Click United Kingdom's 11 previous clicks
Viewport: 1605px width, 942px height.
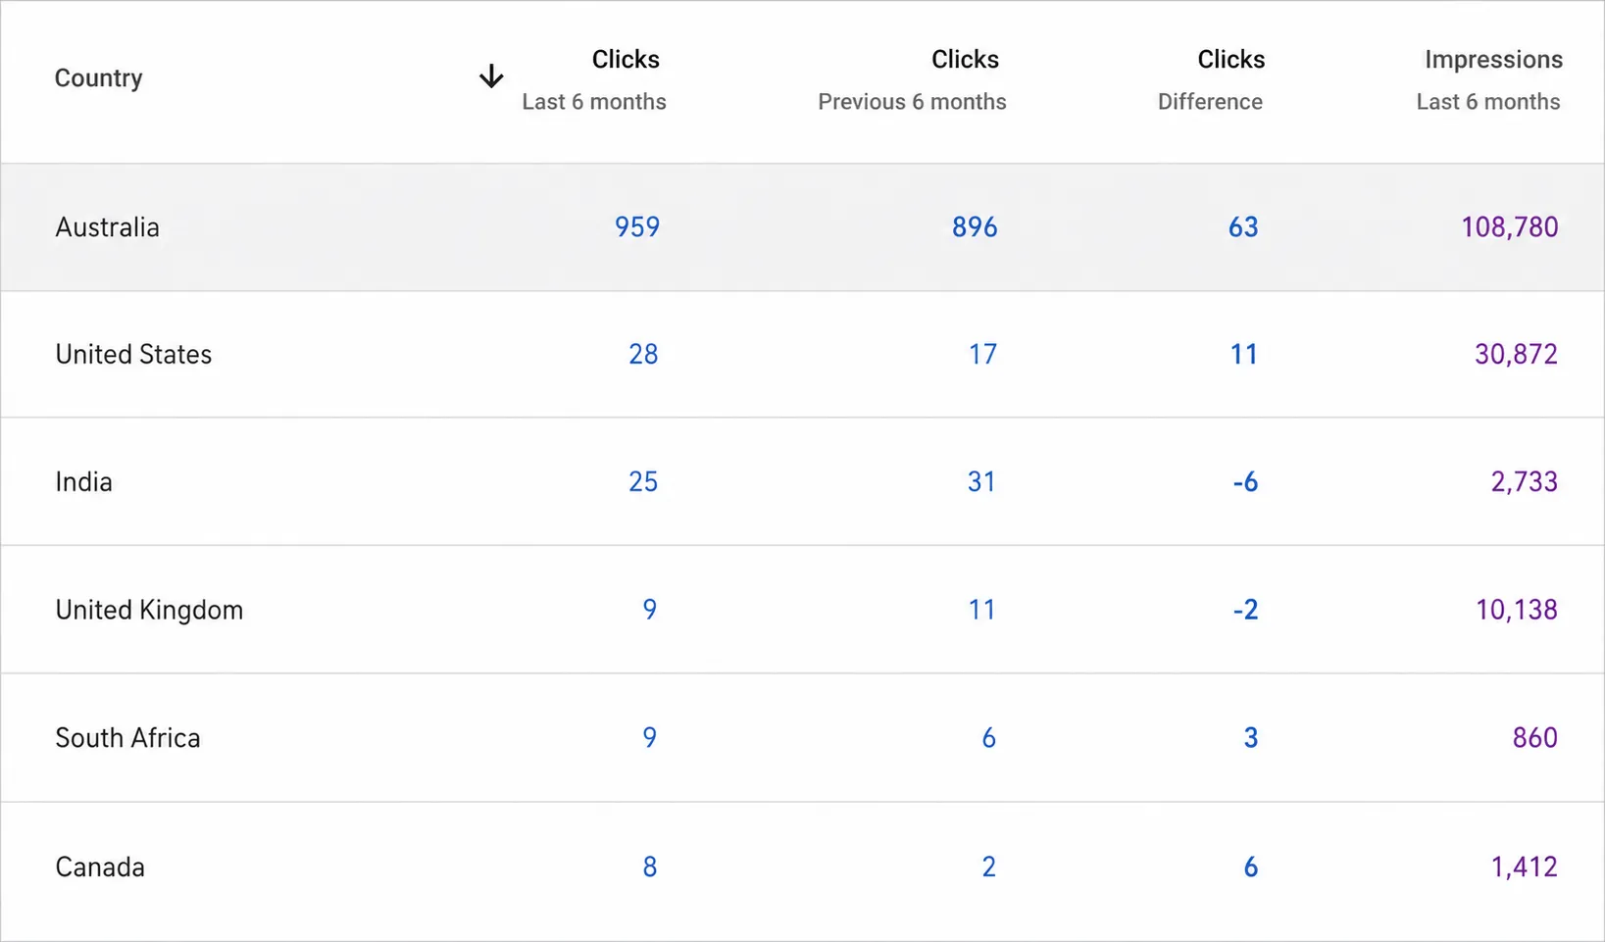(x=982, y=610)
